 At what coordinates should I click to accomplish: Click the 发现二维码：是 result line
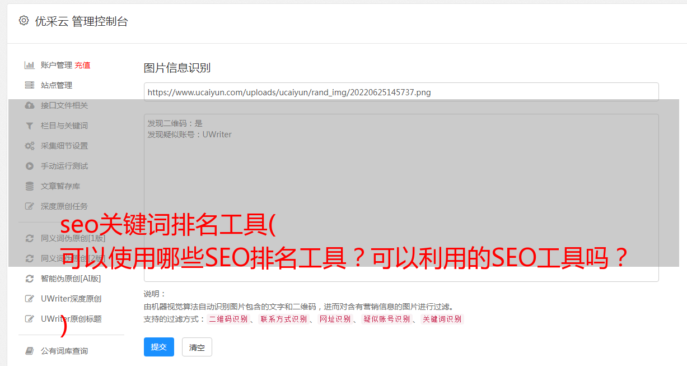175,123
